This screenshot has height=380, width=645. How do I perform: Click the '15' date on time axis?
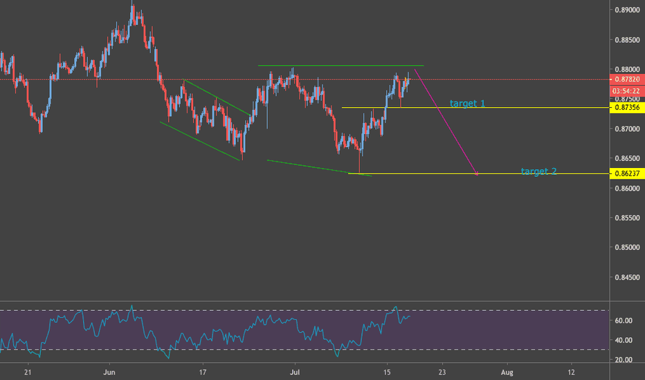click(x=387, y=372)
